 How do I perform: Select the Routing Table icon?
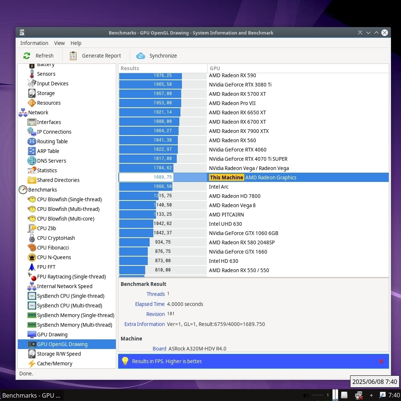point(32,141)
